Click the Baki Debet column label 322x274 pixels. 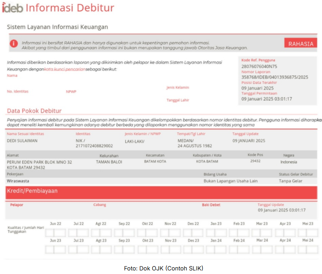(211, 205)
